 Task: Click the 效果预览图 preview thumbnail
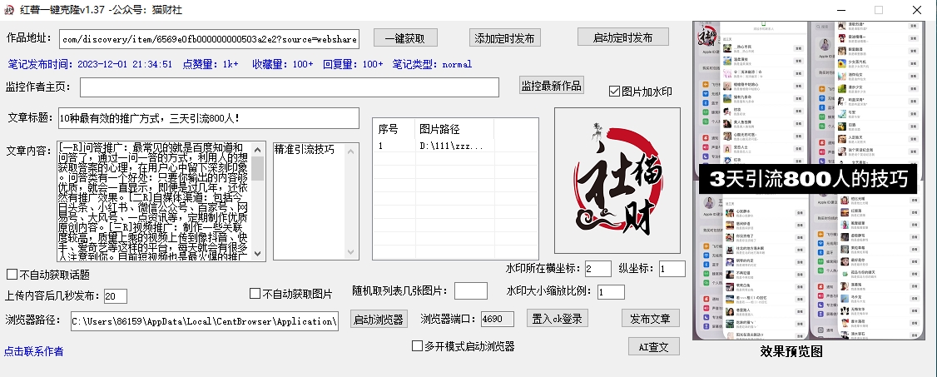[x=808, y=180]
